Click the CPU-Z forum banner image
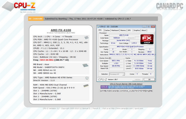The image size is (186, 119). coord(126,87)
